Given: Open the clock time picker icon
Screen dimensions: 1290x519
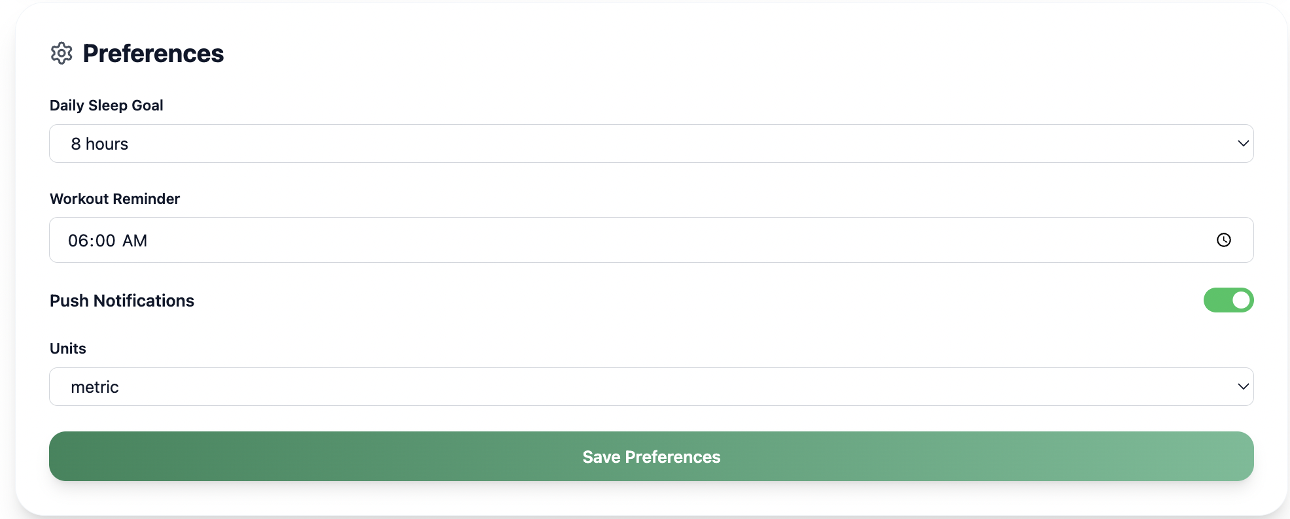Looking at the screenshot, I should tap(1223, 240).
